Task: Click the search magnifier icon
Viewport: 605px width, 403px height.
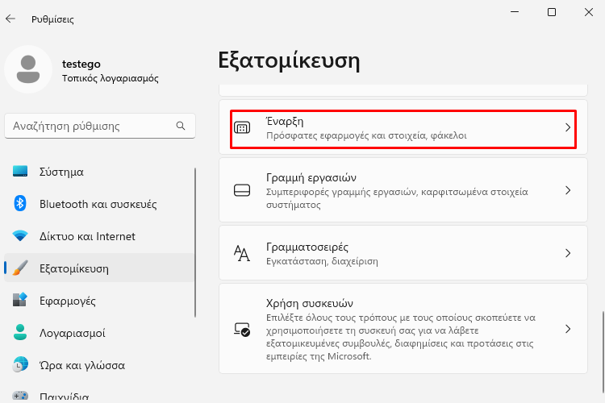Action: pos(181,126)
